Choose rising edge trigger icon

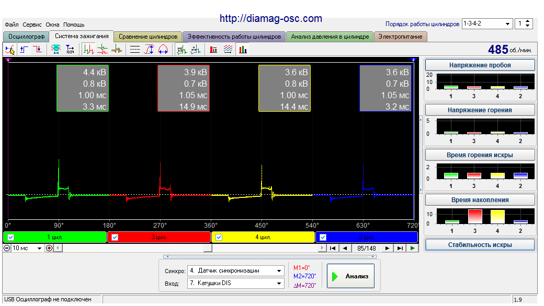[x=24, y=50]
